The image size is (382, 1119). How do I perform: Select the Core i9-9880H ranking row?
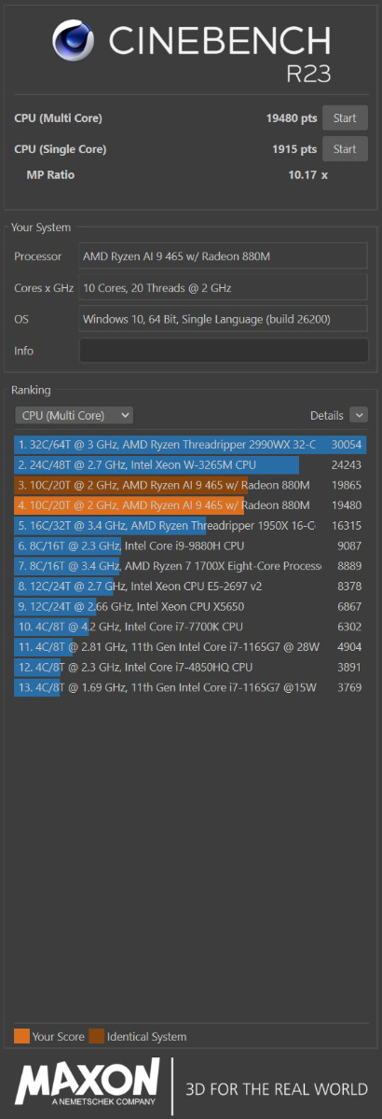click(191, 546)
